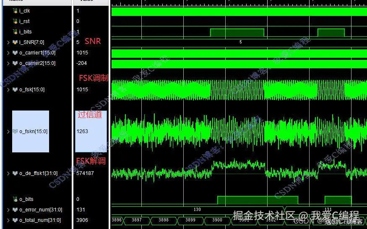Click the 3900 segment in o_total_num waveform
Screen dimensions: 367x229
coord(217,220)
